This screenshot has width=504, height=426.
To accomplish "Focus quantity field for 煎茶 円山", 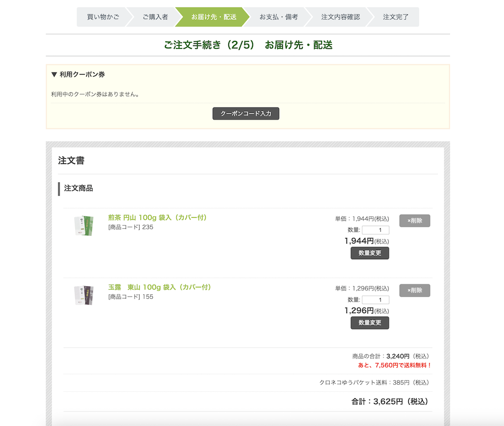I will click(375, 230).
